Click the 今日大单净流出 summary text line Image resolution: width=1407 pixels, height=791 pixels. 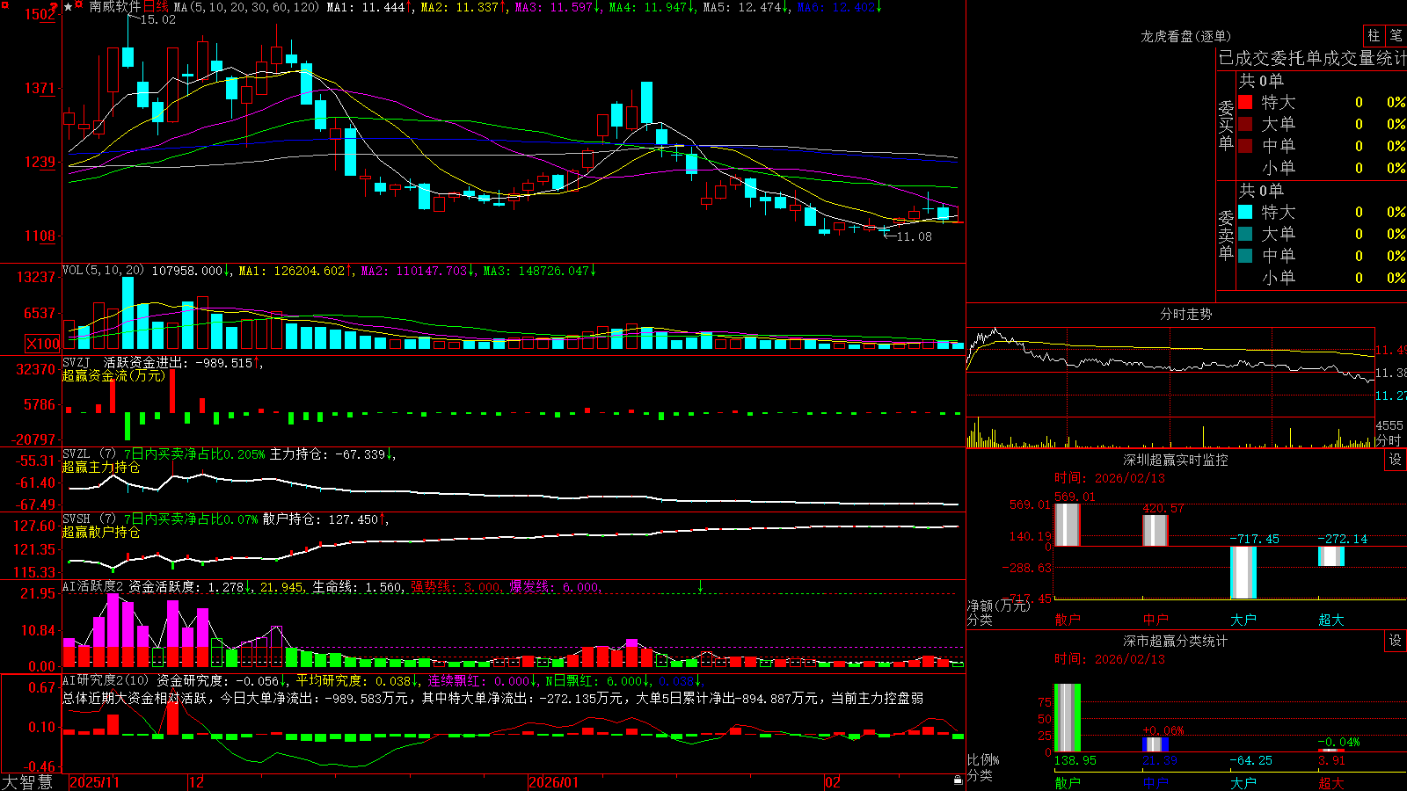point(492,698)
